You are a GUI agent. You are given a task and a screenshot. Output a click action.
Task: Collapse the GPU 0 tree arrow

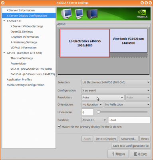click(x=4, y=53)
